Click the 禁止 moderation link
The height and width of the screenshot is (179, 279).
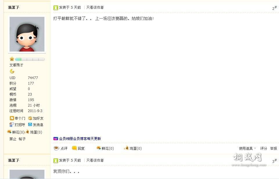coord(13,139)
